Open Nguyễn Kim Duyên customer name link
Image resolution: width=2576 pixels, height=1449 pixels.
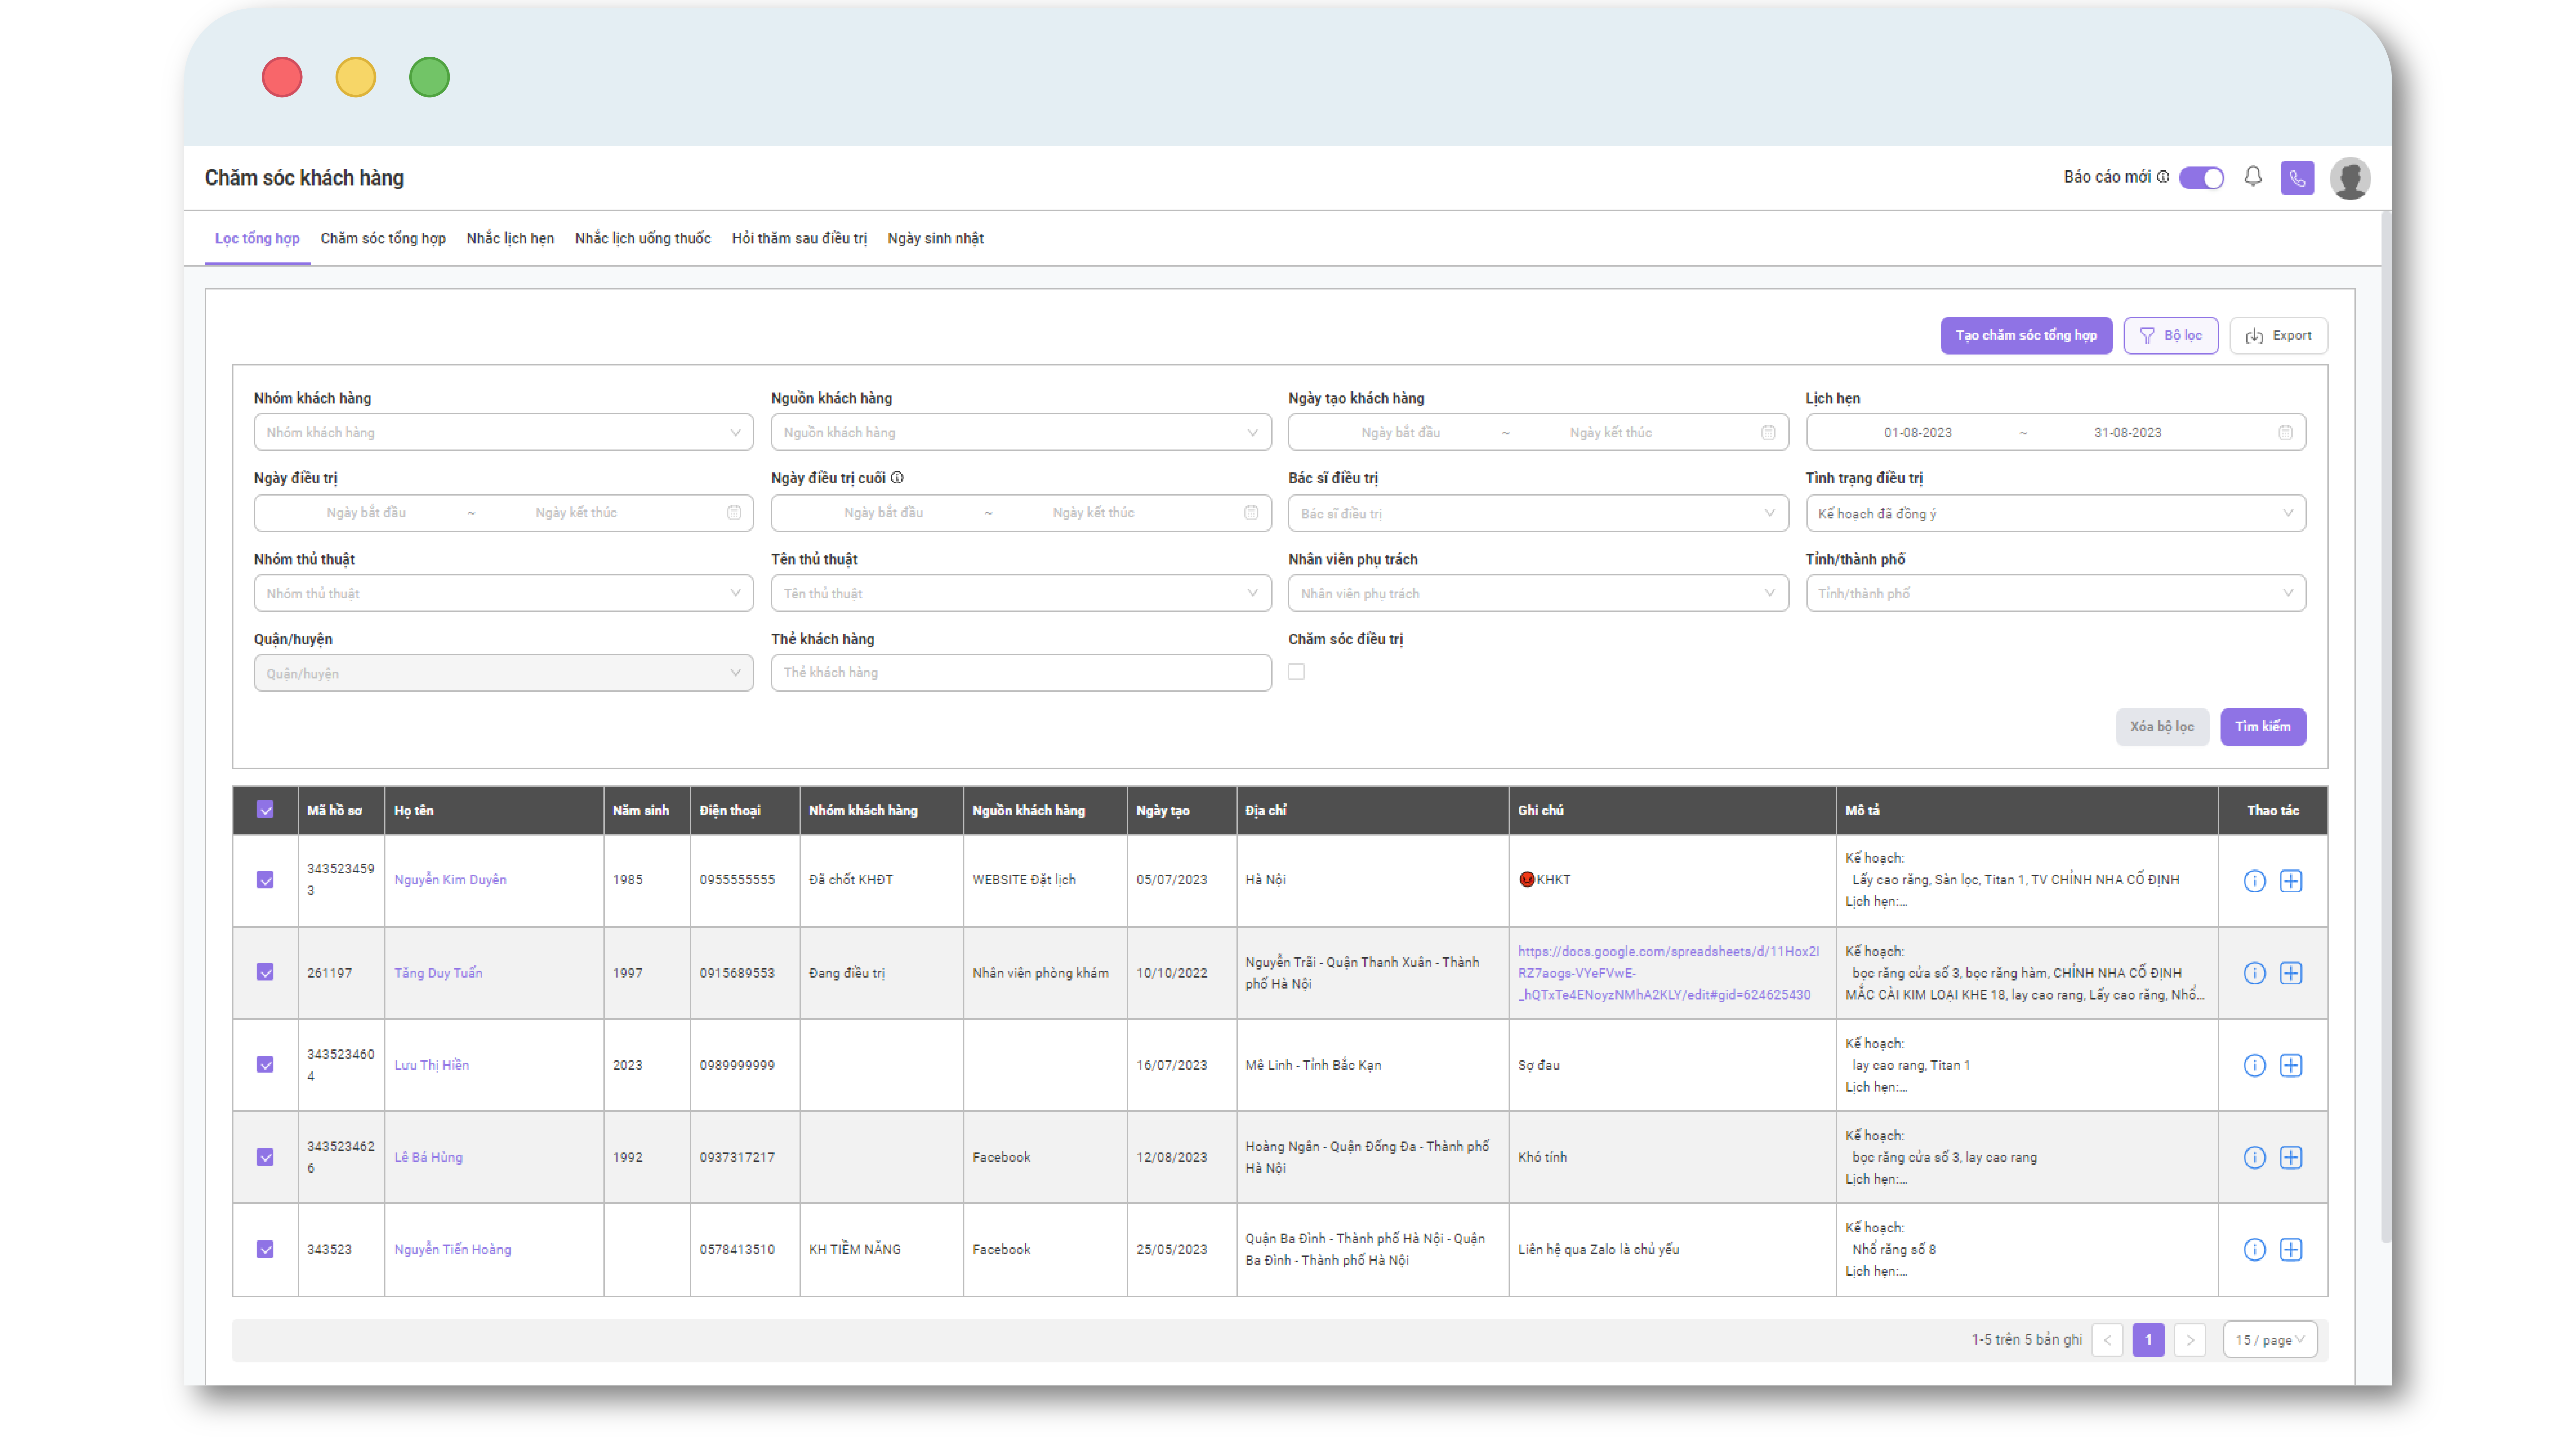tap(450, 880)
